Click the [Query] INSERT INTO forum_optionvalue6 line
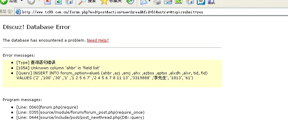288x128 pixels. pyautogui.click(x=112, y=73)
